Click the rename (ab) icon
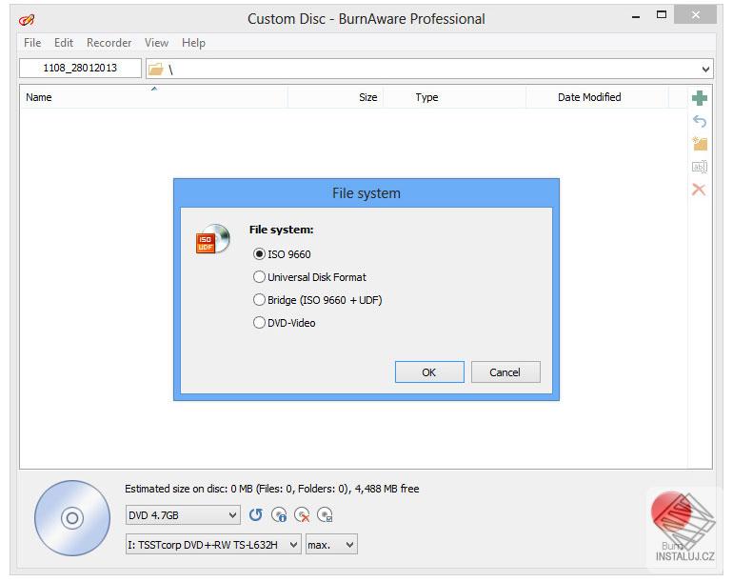The height and width of the screenshot is (582, 733). click(x=700, y=167)
